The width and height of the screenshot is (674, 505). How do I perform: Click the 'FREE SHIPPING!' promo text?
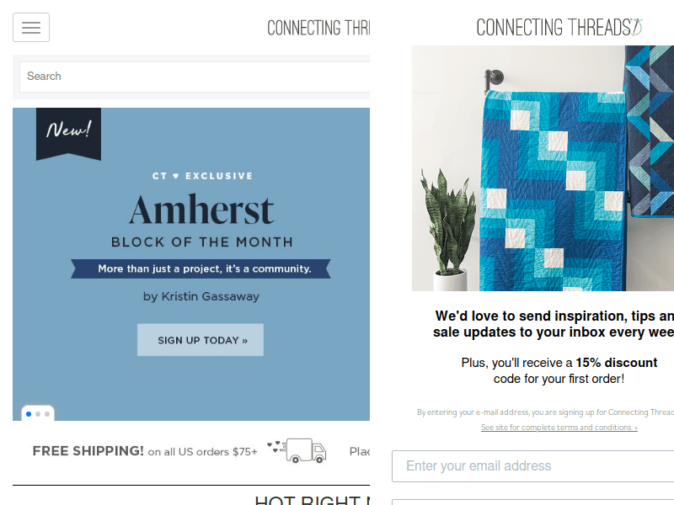[88, 451]
